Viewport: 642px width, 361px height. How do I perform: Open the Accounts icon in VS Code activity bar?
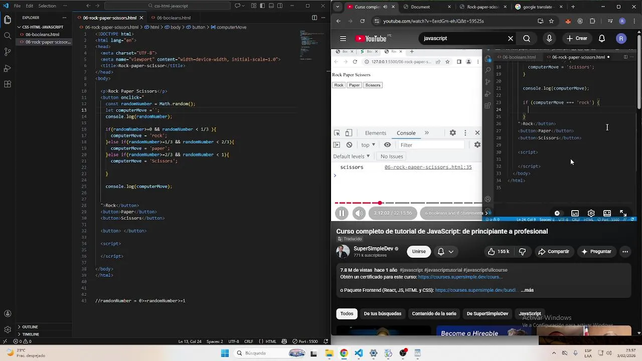click(x=8, y=314)
